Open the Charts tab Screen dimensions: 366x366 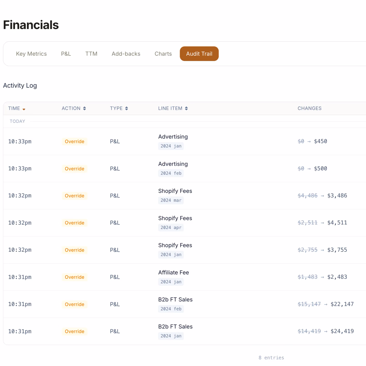pyautogui.click(x=163, y=54)
